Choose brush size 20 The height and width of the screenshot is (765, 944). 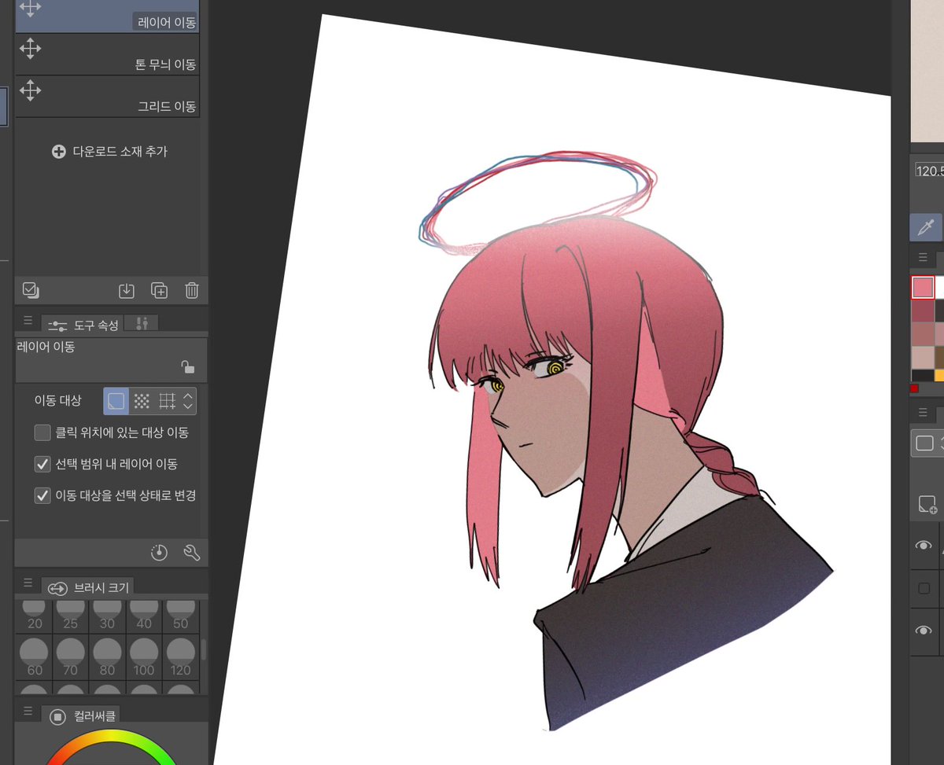(x=35, y=616)
